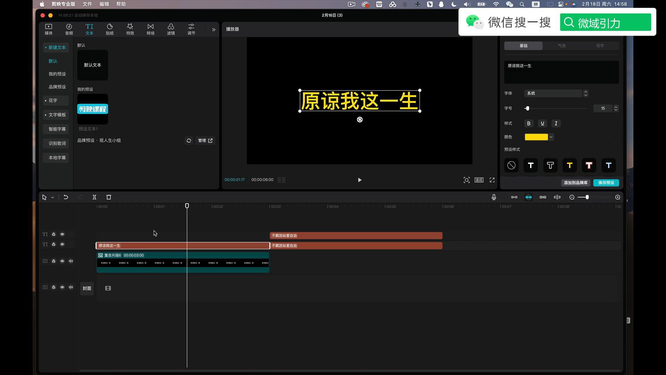This screenshot has width=666, height=375.
Task: Open the yellow text color swatch
Action: click(x=536, y=137)
